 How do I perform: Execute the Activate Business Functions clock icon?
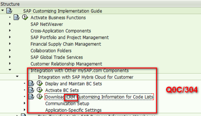[25, 17]
